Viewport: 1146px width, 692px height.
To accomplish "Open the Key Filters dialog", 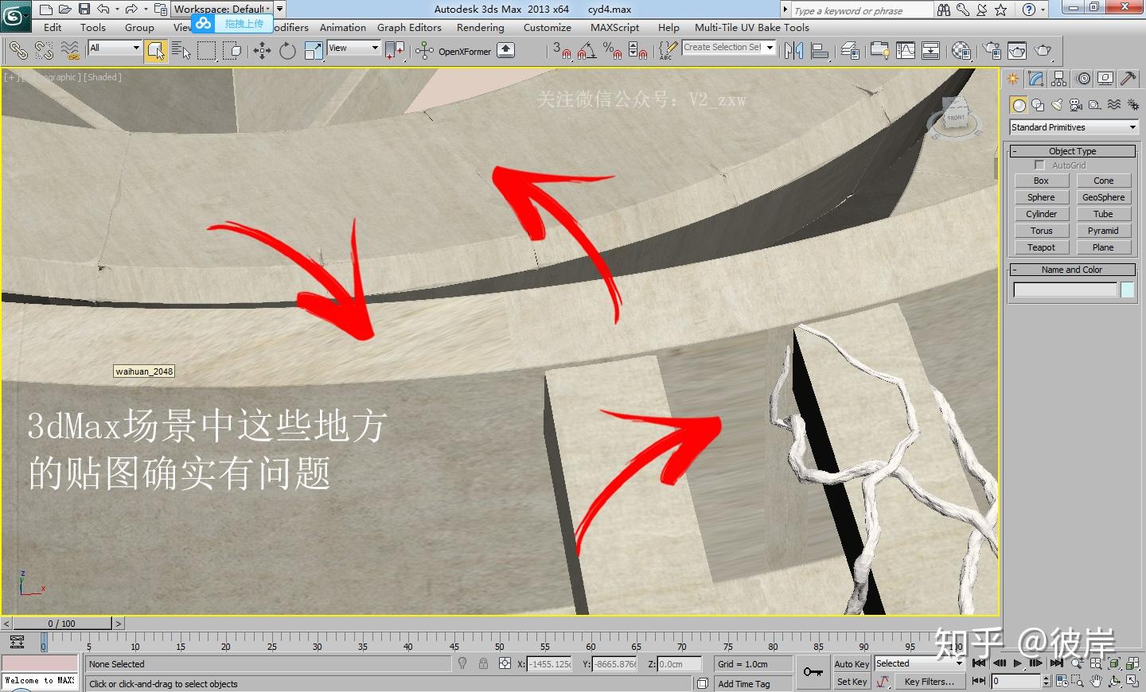I will pyautogui.click(x=929, y=682).
